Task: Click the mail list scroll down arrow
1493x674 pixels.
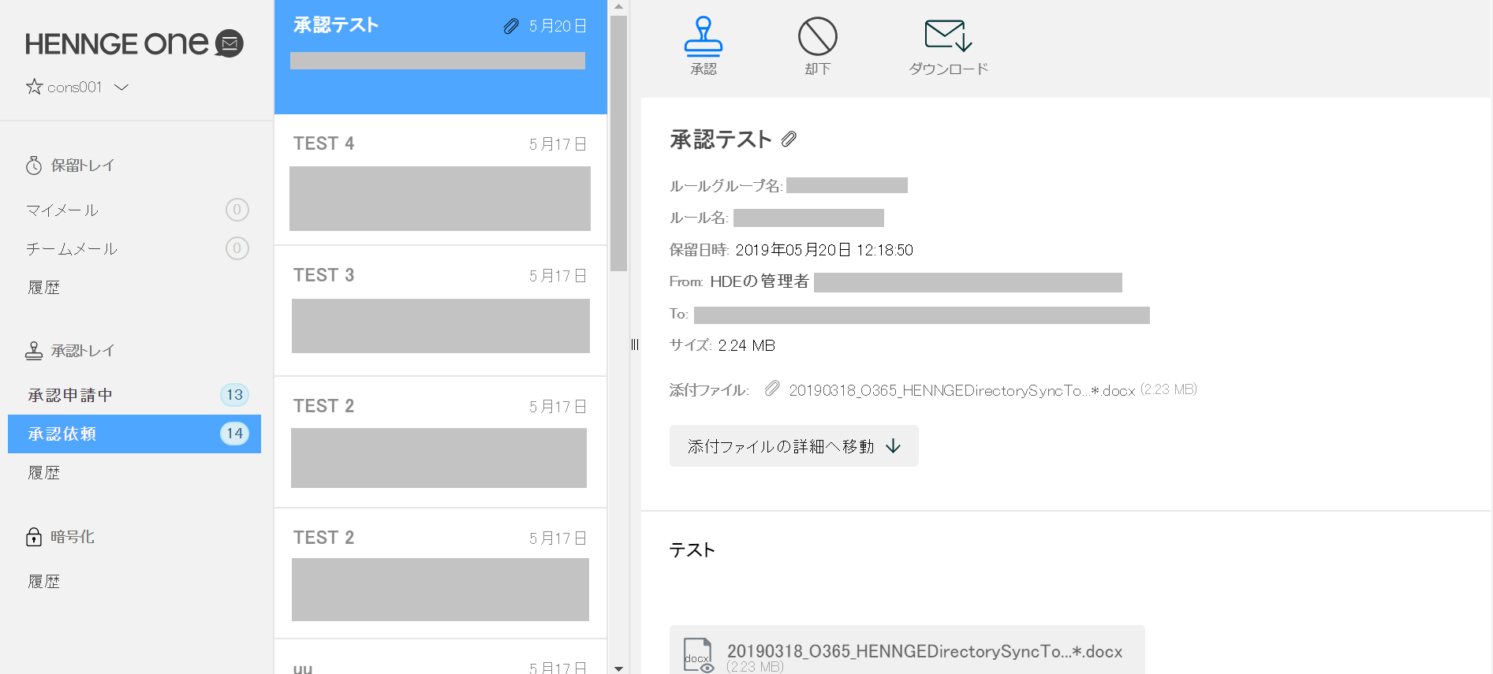Action: tap(618, 668)
